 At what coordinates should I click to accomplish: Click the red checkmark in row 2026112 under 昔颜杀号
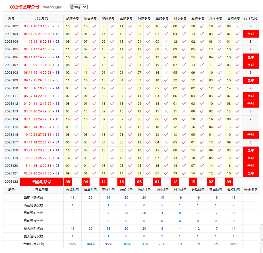(x=237, y=104)
